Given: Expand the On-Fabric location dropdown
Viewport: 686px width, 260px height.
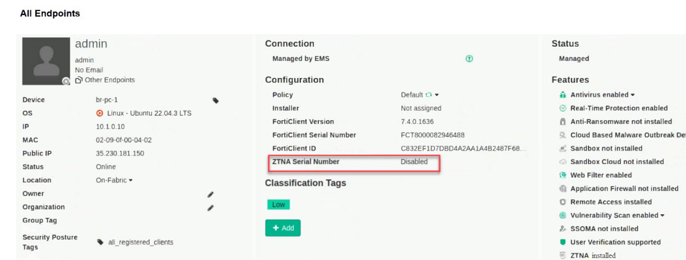Looking at the screenshot, I should click(131, 181).
